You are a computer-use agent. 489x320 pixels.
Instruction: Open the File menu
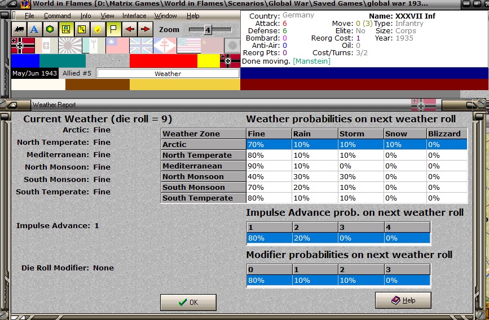pos(29,16)
